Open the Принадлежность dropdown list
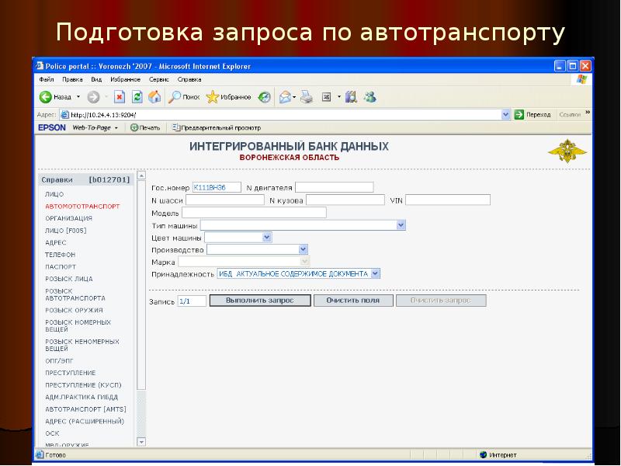The height and width of the screenshot is (466, 621). click(375, 274)
